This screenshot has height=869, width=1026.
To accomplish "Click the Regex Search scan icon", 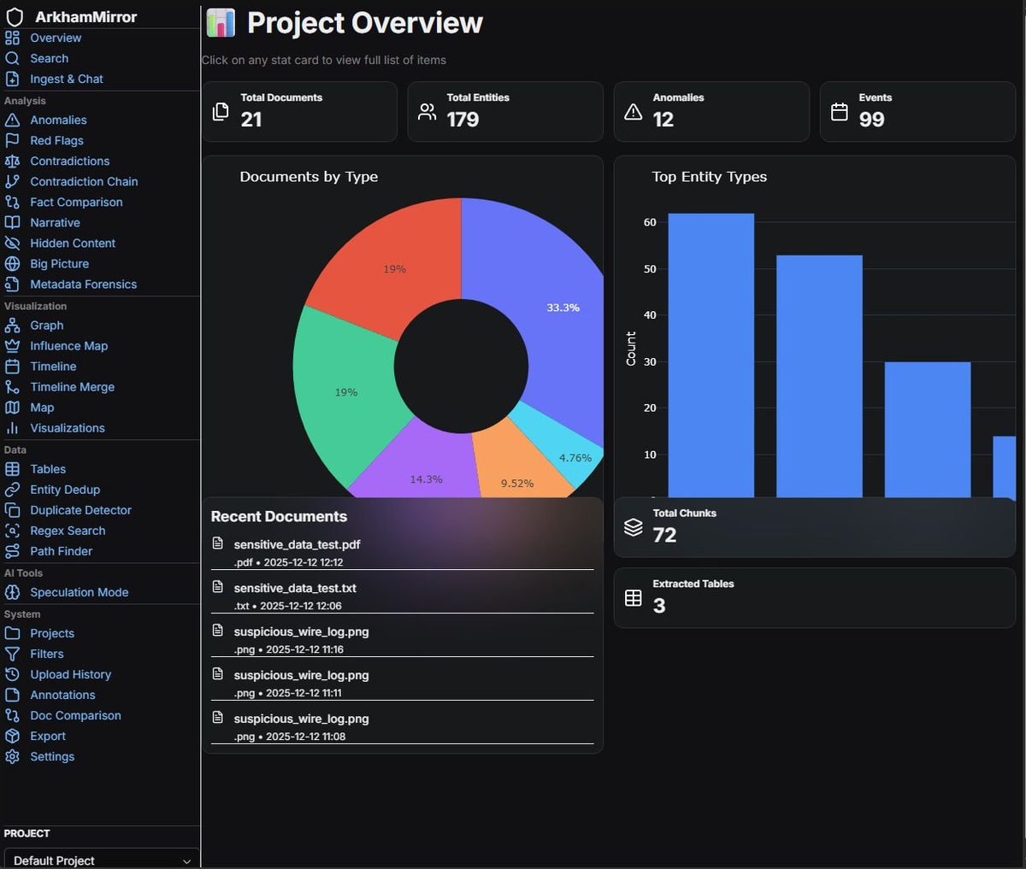I will pos(12,530).
